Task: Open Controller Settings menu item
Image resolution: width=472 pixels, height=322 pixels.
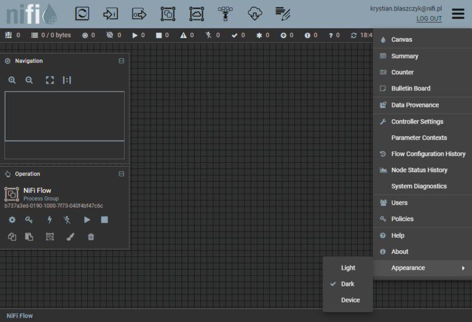Action: pos(422,122)
